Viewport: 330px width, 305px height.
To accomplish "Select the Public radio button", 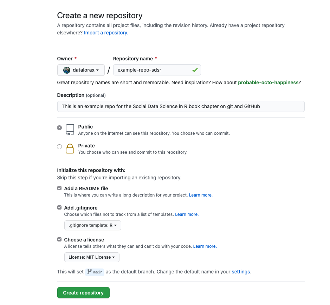I will (x=59, y=128).
